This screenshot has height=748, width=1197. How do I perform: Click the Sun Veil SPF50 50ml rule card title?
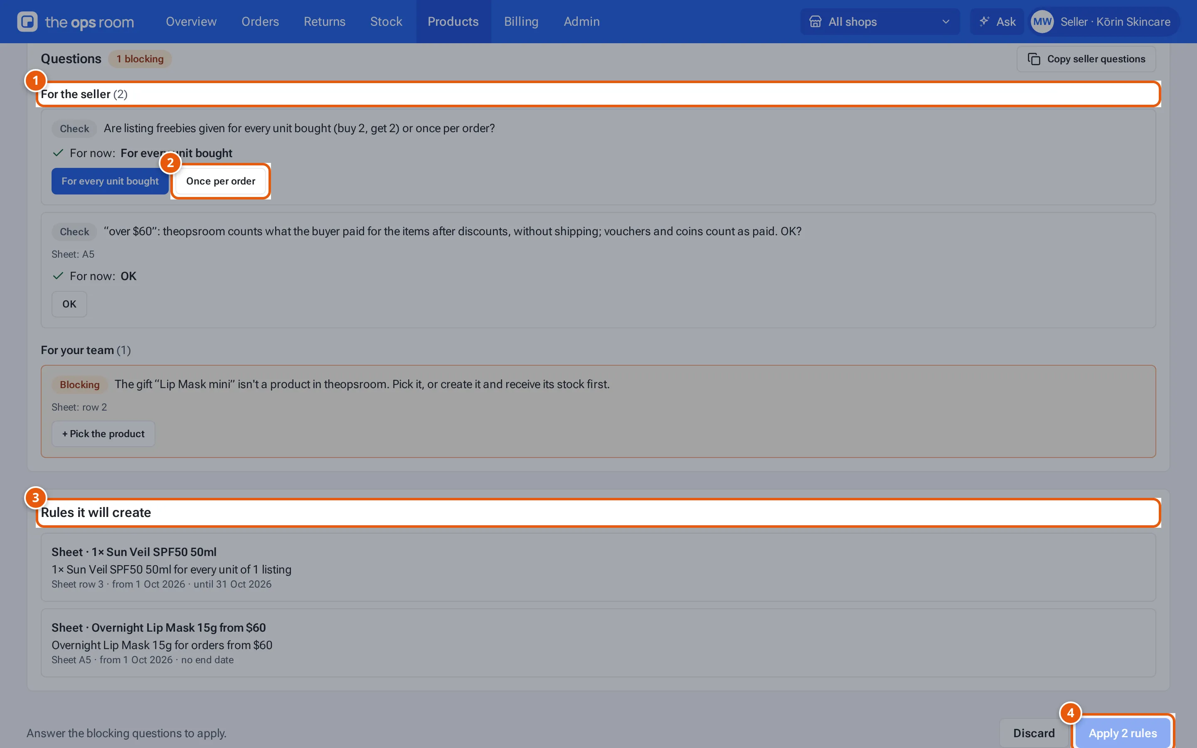click(134, 551)
